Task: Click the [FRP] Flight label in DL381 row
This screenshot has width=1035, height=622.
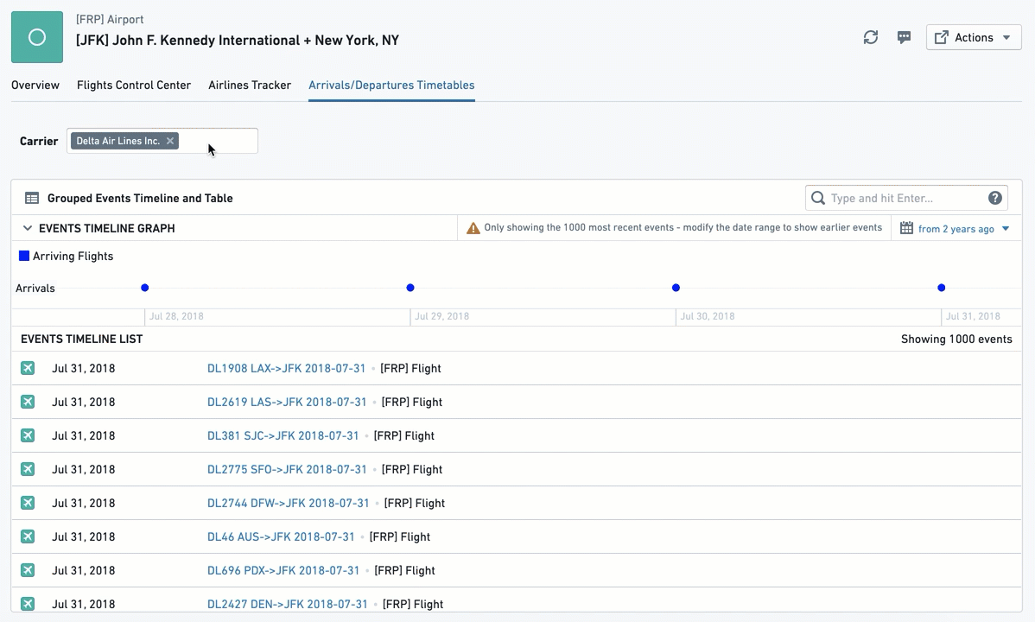Action: 404,435
